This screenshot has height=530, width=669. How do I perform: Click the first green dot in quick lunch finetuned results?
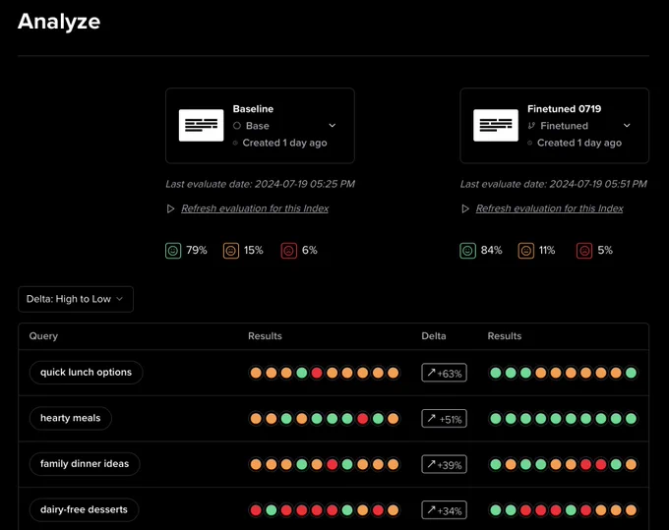coord(495,373)
